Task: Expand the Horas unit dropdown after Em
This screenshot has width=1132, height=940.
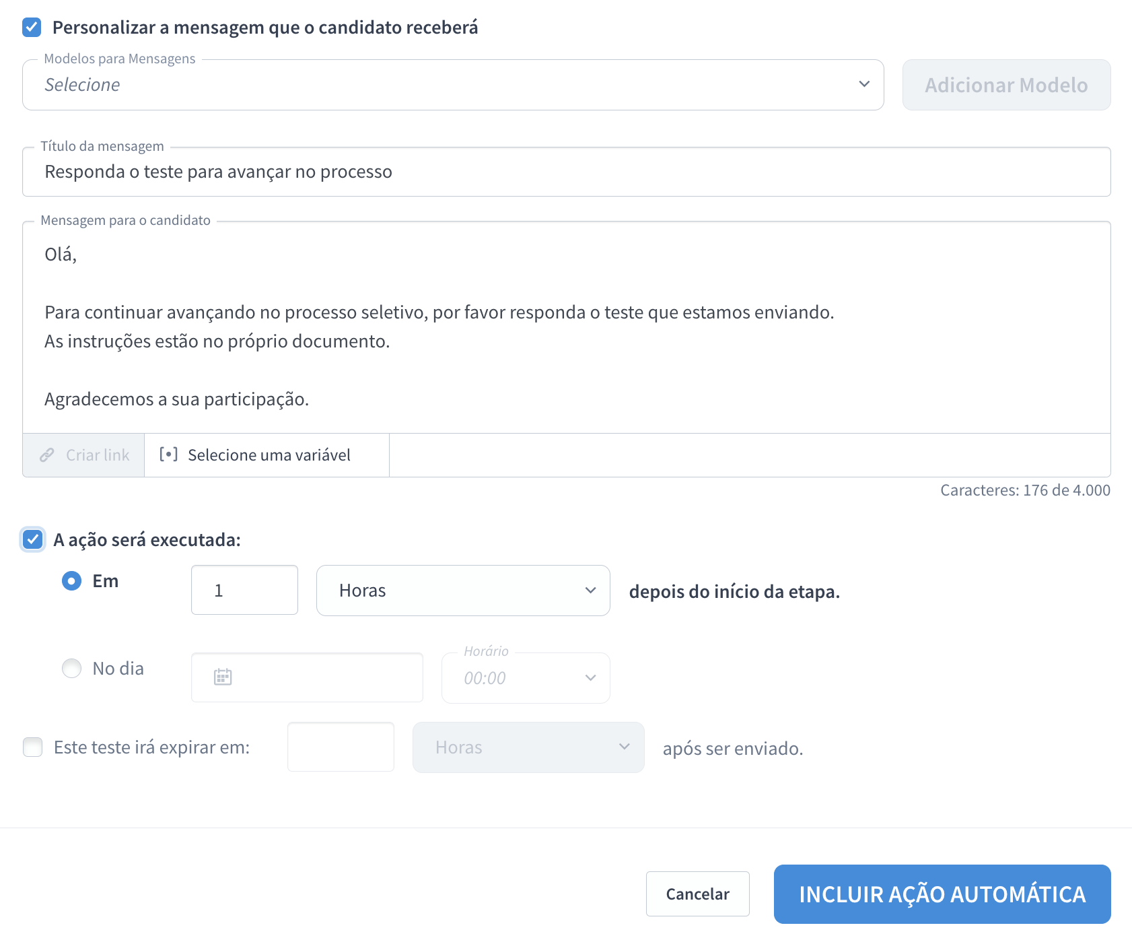Action: 462,591
